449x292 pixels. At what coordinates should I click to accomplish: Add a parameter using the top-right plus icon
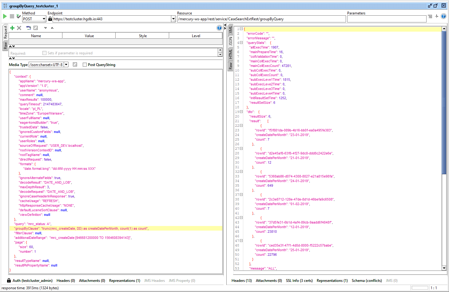437,16
